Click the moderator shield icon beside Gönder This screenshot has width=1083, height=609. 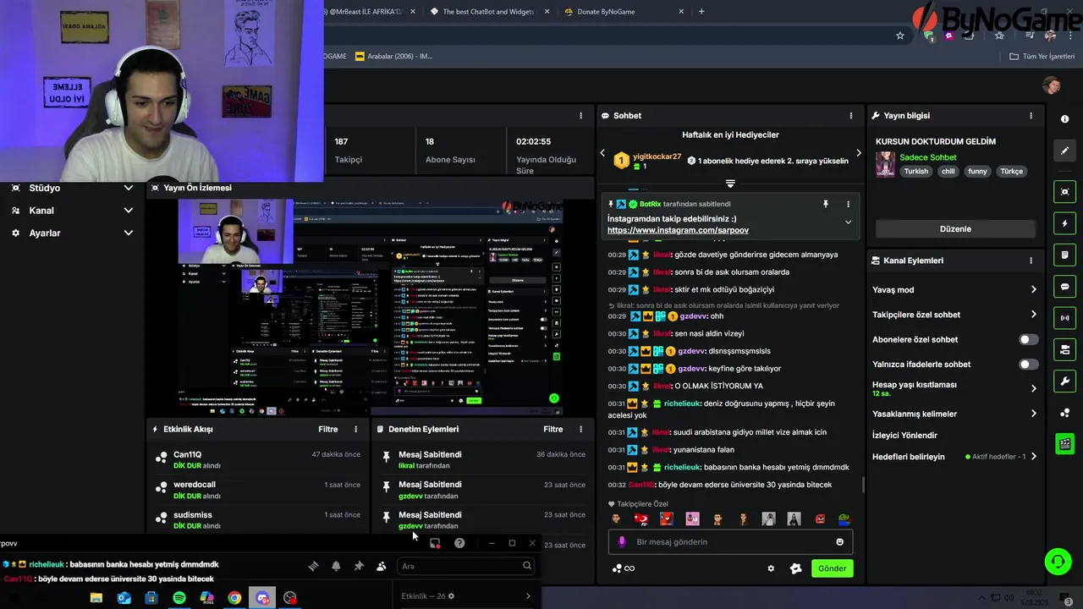pos(795,568)
